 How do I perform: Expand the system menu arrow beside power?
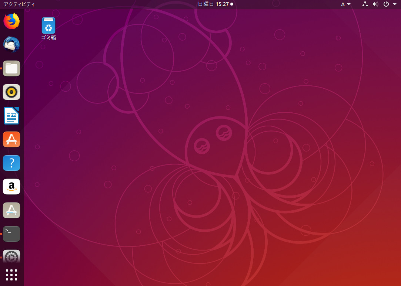tap(395, 4)
